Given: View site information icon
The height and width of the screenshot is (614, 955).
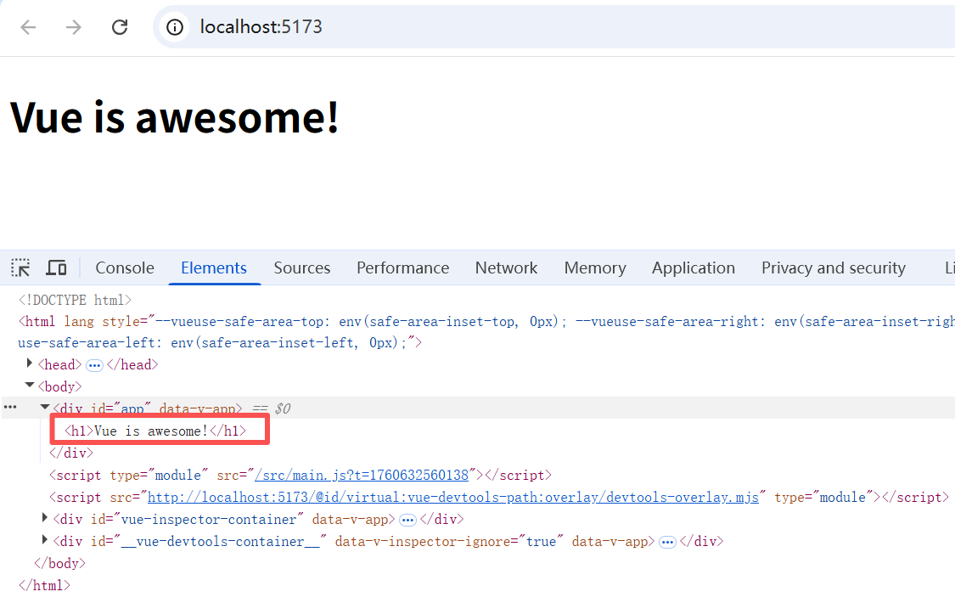Looking at the screenshot, I should pos(175,27).
